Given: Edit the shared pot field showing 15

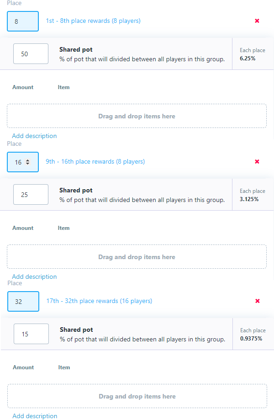Looking at the screenshot, I should pyautogui.click(x=32, y=334).
